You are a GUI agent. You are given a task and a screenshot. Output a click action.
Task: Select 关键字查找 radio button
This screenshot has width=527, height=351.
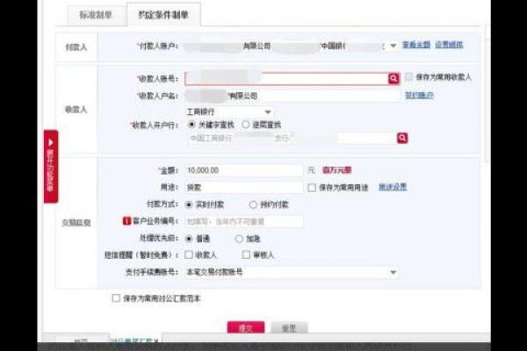191,125
